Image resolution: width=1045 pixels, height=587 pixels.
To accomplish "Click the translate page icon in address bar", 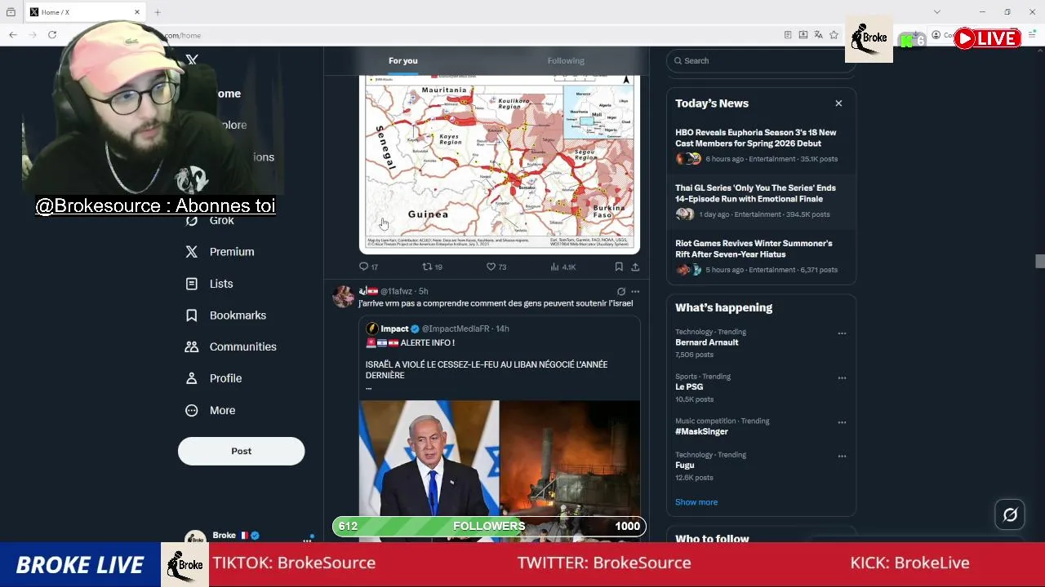I will tap(818, 35).
